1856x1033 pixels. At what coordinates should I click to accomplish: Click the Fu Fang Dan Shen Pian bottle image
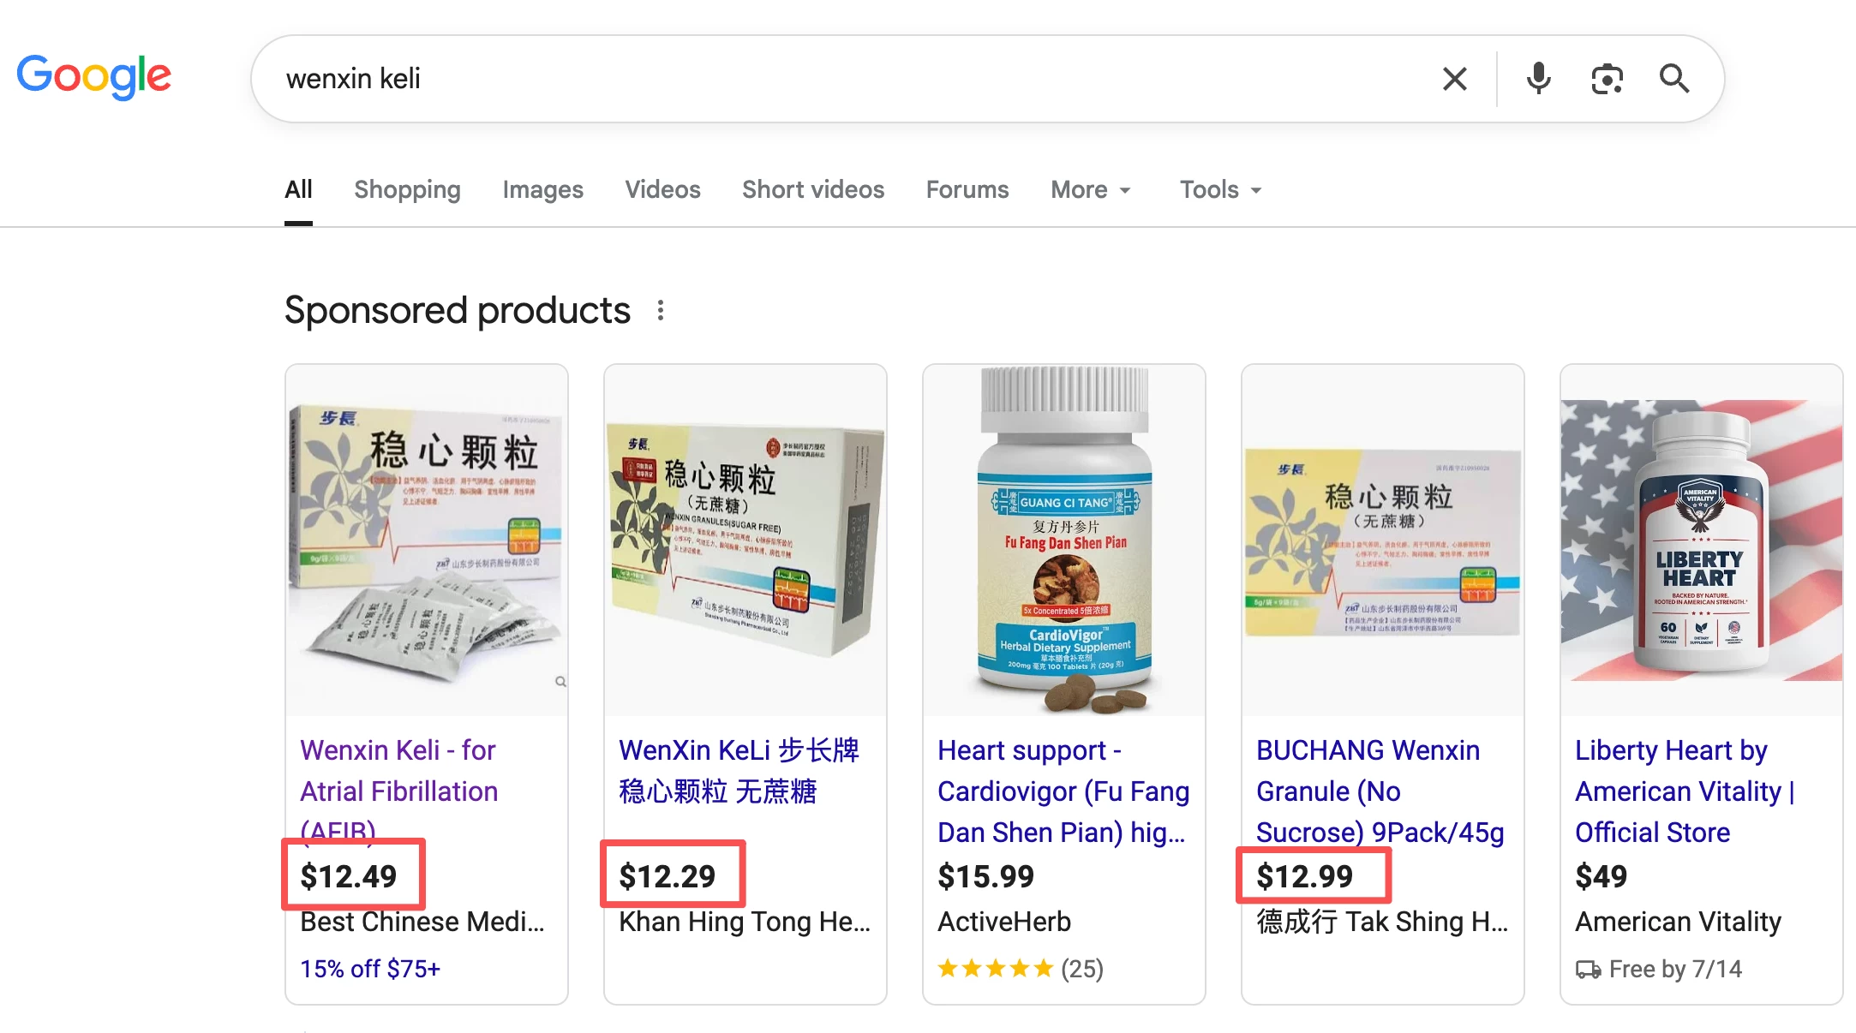tap(1064, 540)
